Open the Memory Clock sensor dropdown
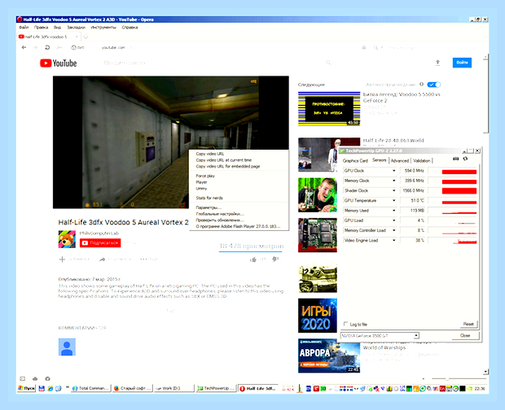The height and width of the screenshot is (410, 505). [393, 181]
